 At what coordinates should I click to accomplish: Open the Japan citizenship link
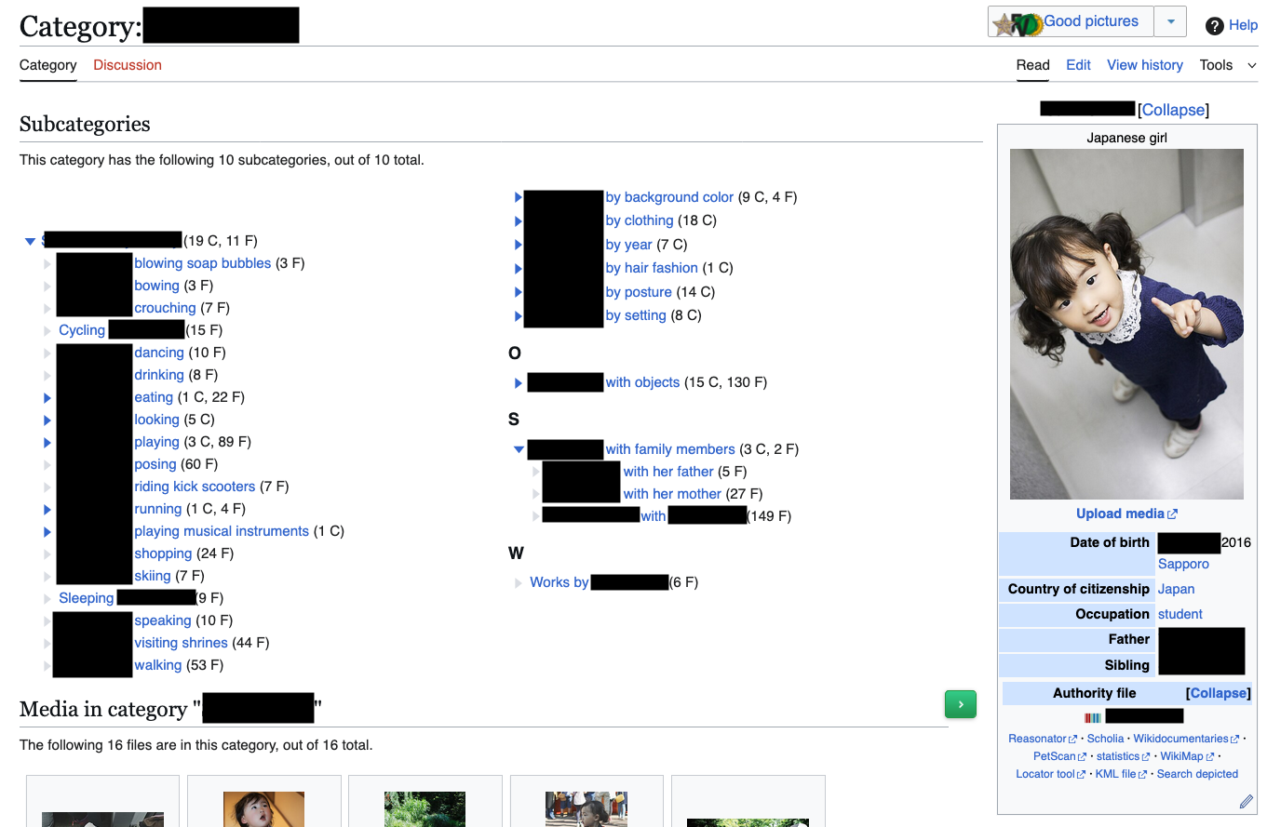pyautogui.click(x=1176, y=589)
